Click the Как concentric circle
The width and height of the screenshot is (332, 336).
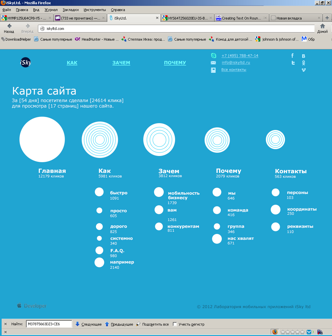click(x=100, y=140)
